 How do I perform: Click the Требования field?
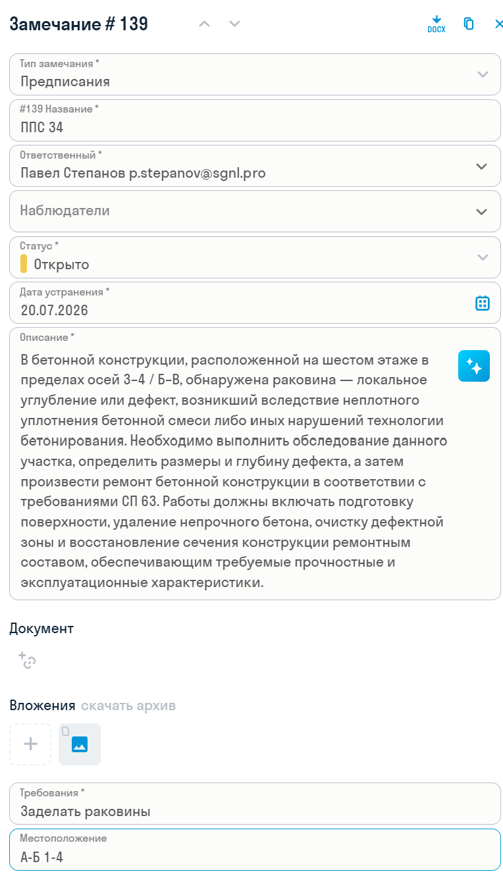coord(255,804)
